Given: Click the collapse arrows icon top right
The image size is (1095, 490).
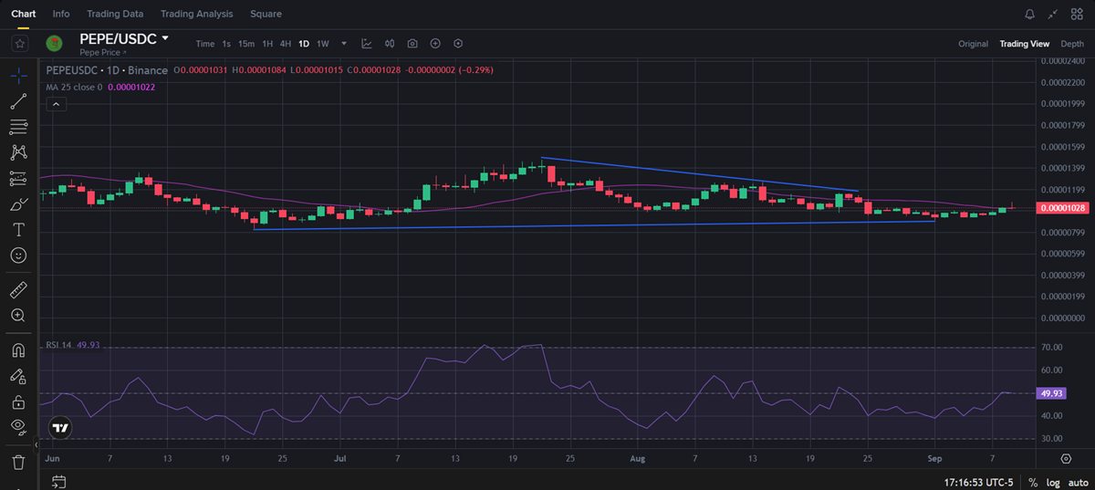Looking at the screenshot, I should [1054, 14].
